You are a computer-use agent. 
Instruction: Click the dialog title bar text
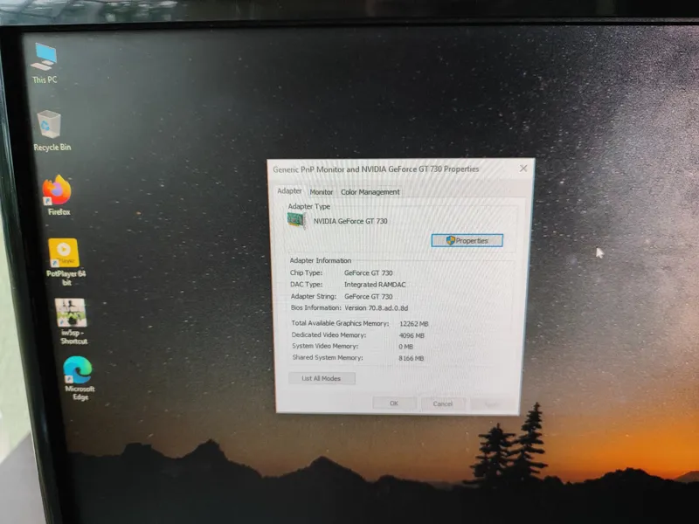(x=376, y=169)
